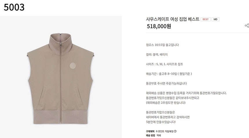Click the 정로스 10/15일 출고입니다 line
The width and height of the screenshot is (249, 138).
pyautogui.click(x=162, y=45)
